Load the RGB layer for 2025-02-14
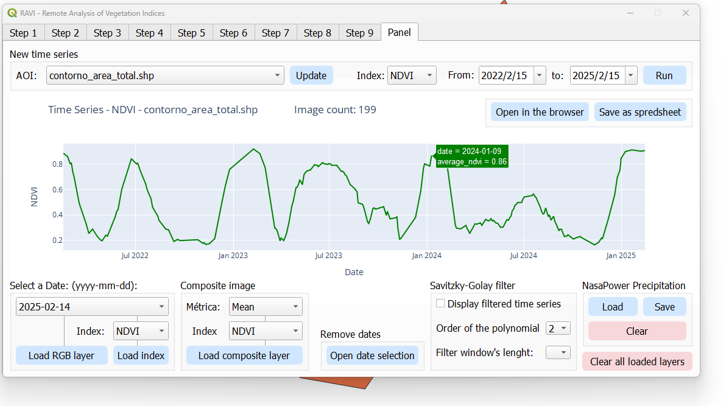The height and width of the screenshot is (406, 726). coord(62,355)
